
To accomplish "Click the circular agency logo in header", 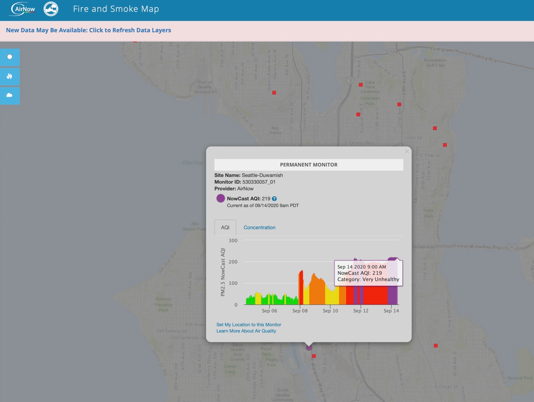I will pyautogui.click(x=51, y=9).
